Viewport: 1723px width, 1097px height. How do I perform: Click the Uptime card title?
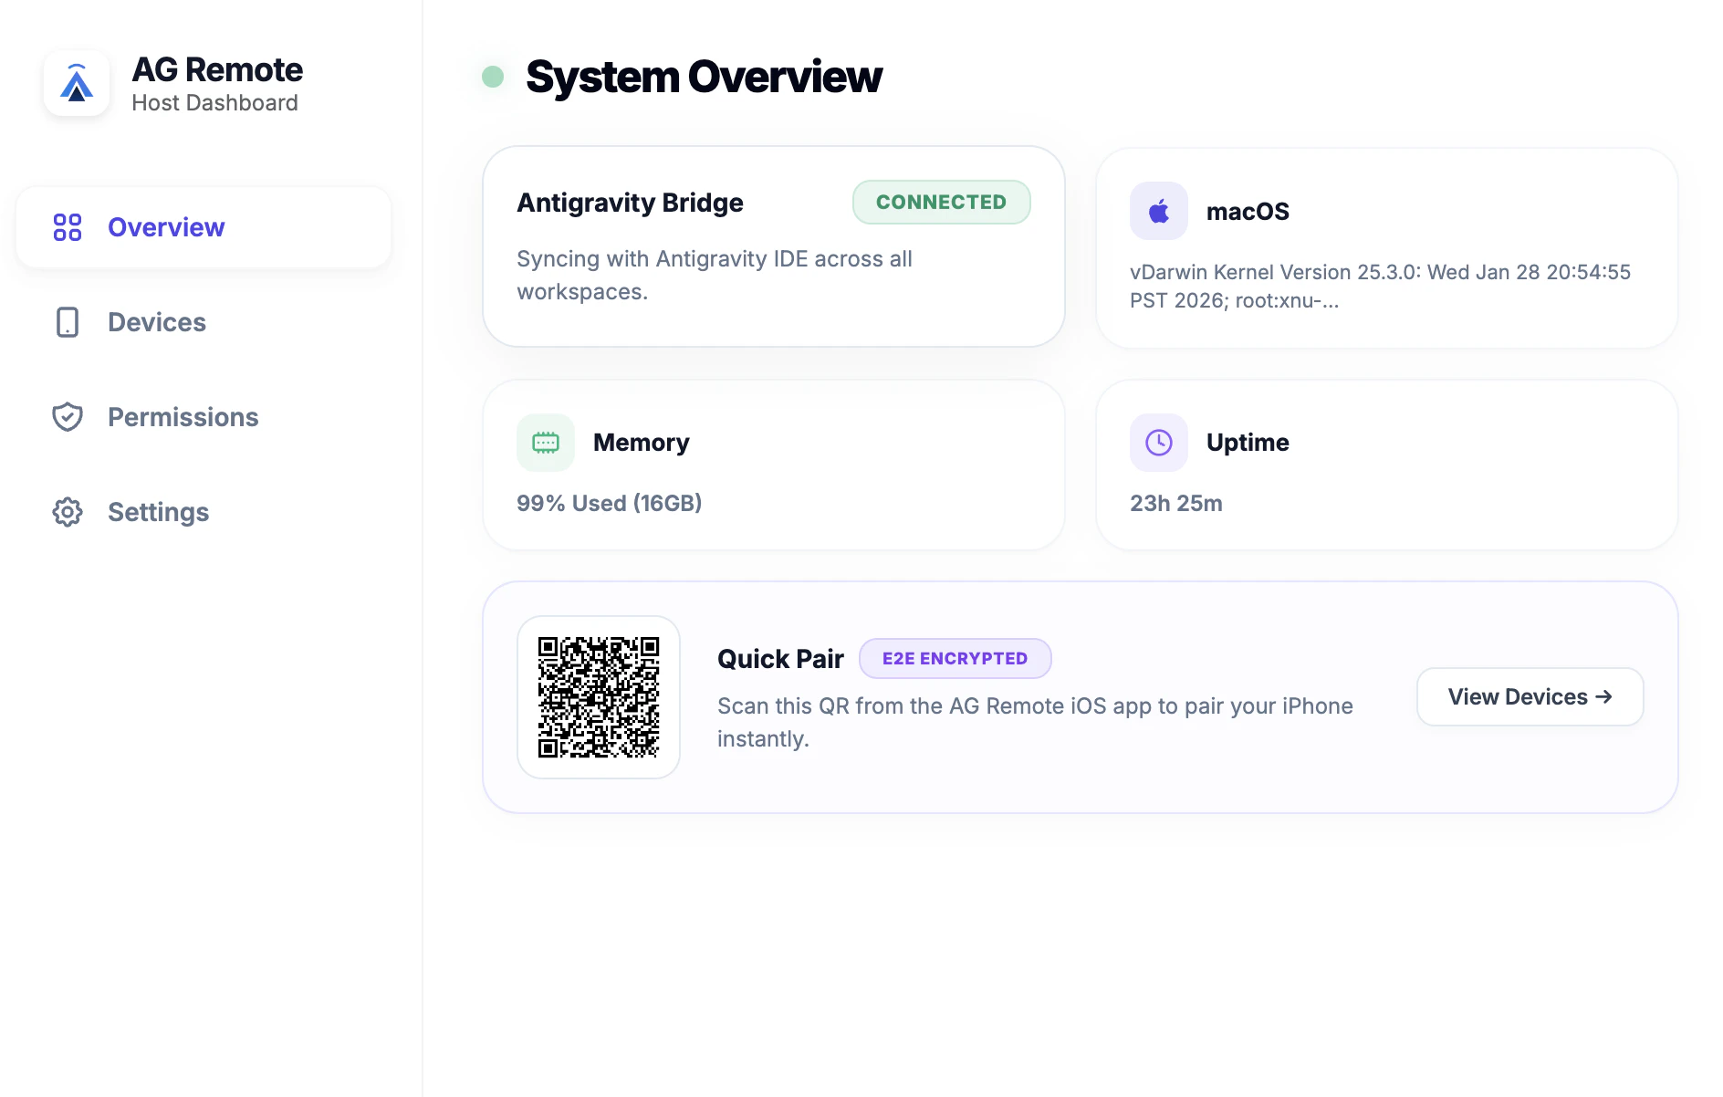[1248, 443]
